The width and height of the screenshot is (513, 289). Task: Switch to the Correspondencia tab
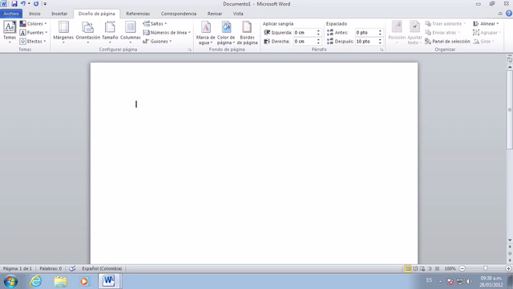point(179,14)
